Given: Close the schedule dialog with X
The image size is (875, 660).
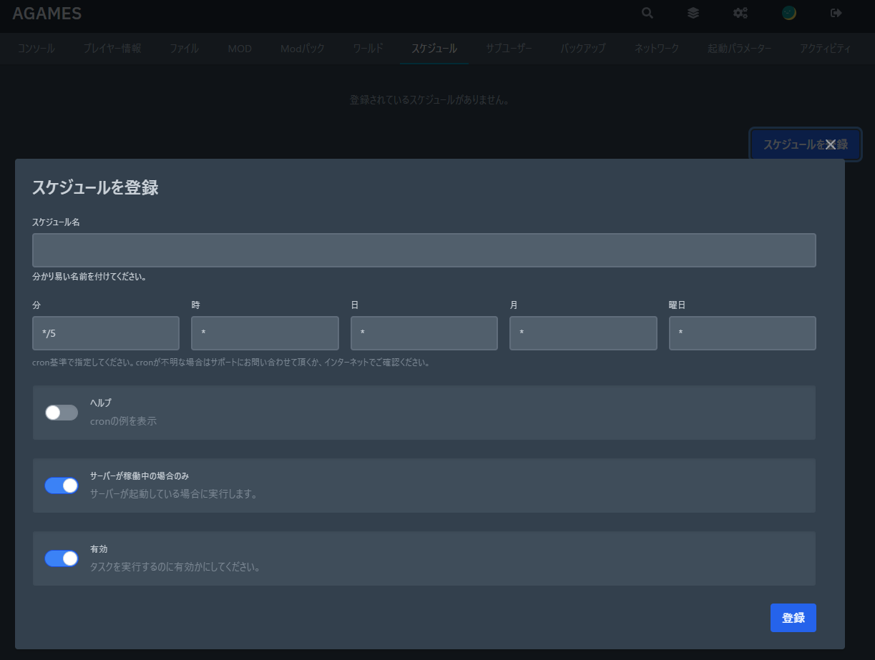Looking at the screenshot, I should pos(830,144).
